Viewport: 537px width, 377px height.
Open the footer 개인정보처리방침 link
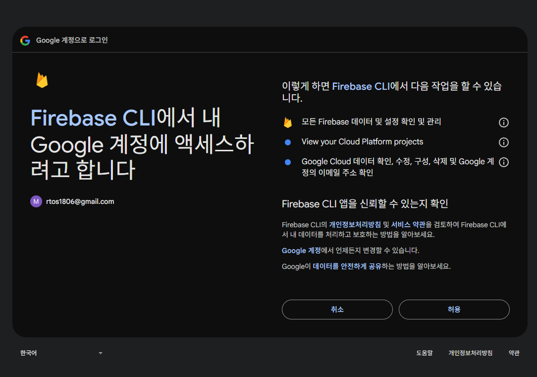470,353
